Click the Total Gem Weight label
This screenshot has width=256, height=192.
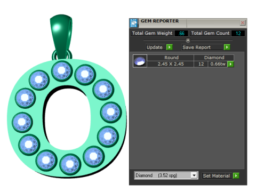153,33
